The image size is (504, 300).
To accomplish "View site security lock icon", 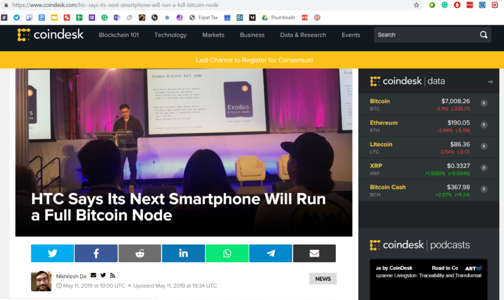I will click(6, 5).
